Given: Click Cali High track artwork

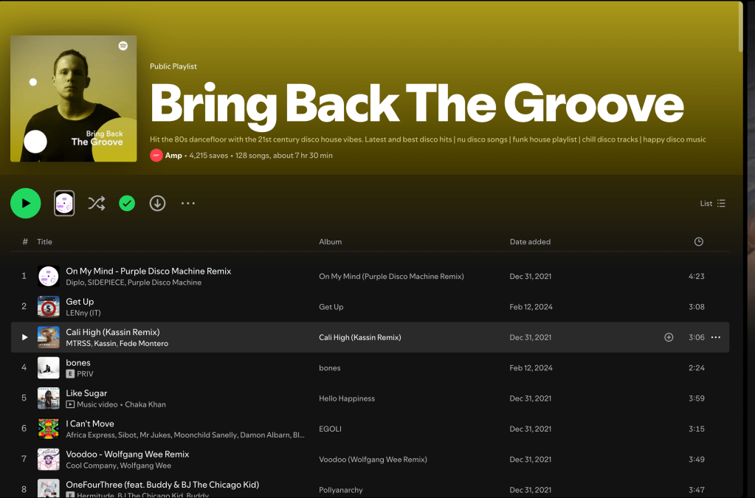Looking at the screenshot, I should pyautogui.click(x=49, y=337).
